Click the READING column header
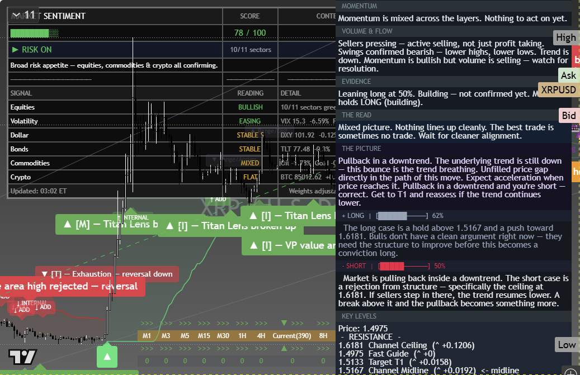Image resolution: width=580 pixels, height=375 pixels. click(x=251, y=93)
